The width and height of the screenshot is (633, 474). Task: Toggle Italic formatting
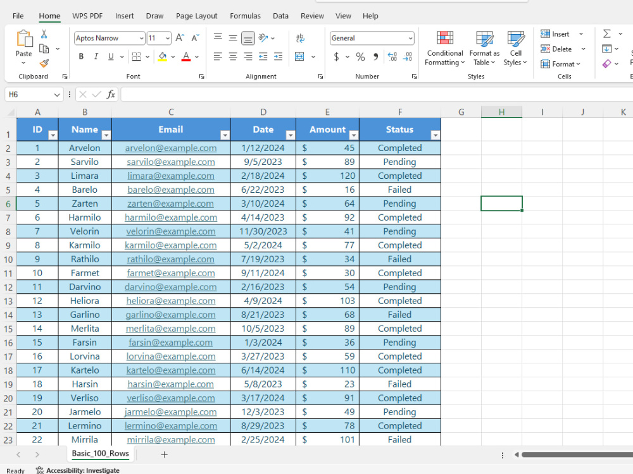[x=96, y=56]
